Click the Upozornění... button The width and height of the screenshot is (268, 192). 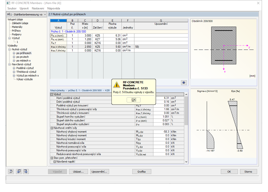[x=99, y=172]
